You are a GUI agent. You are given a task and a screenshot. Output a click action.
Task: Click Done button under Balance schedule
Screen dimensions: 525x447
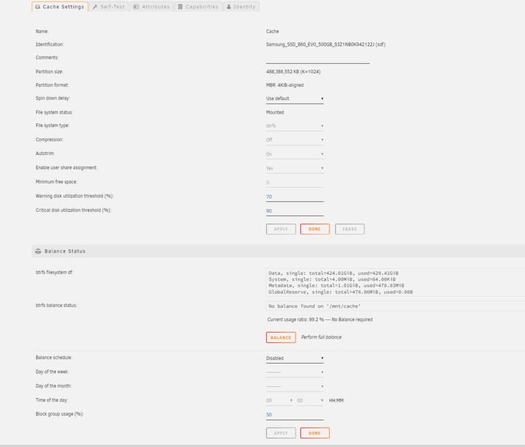pos(315,433)
